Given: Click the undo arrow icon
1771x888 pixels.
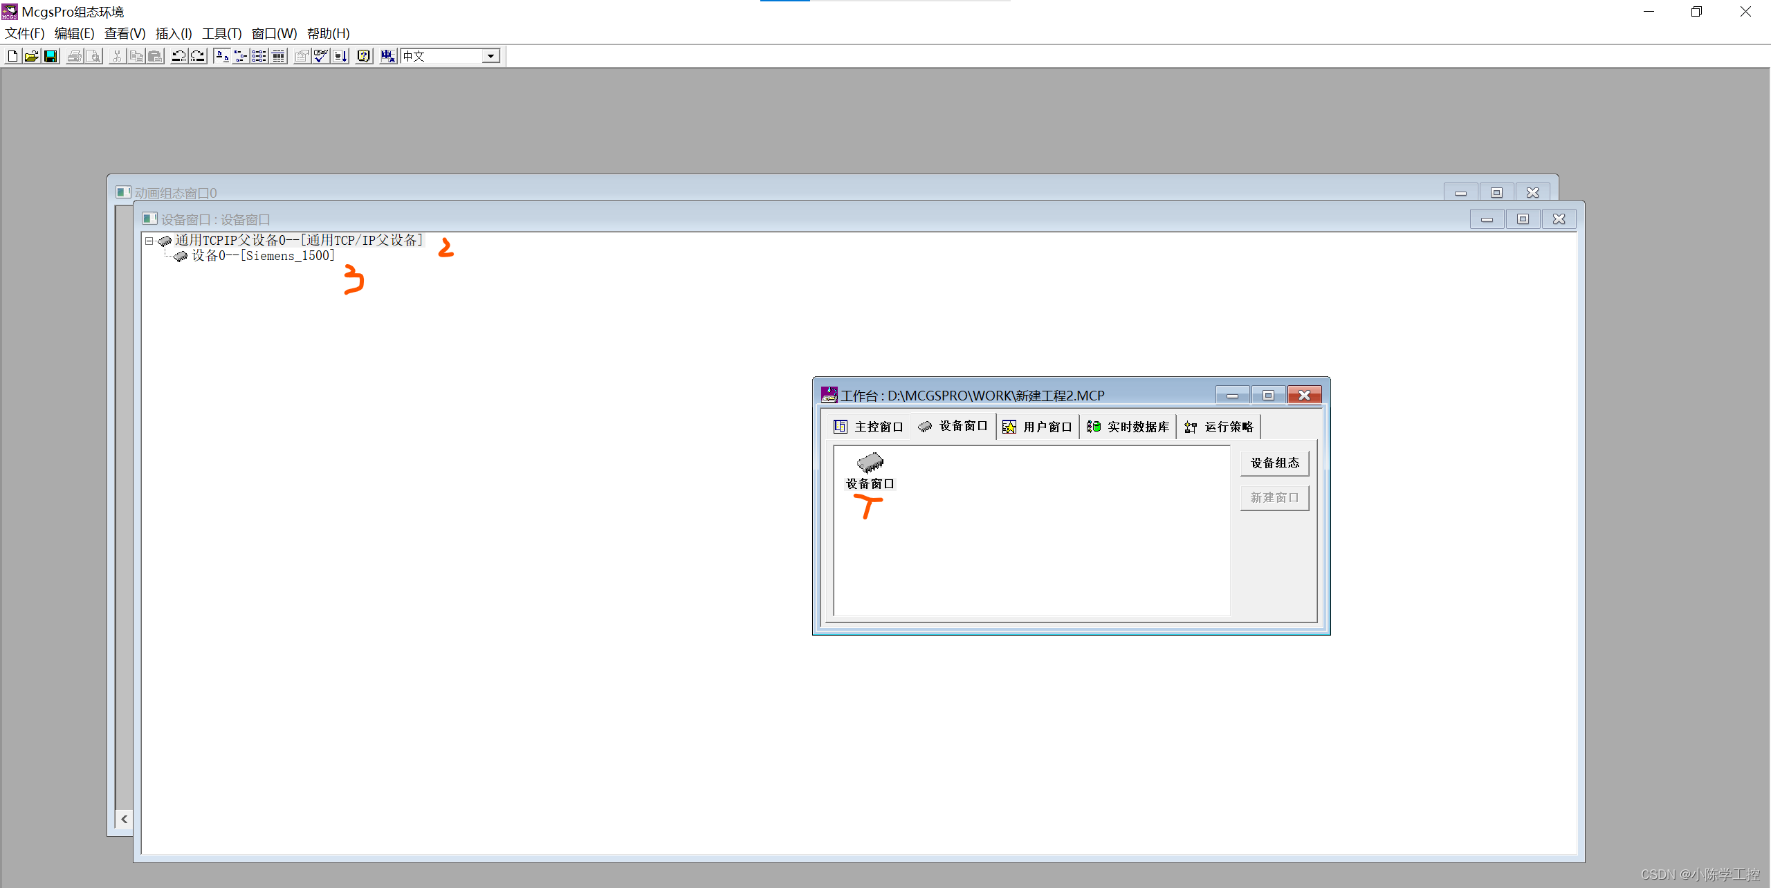Looking at the screenshot, I should [178, 57].
